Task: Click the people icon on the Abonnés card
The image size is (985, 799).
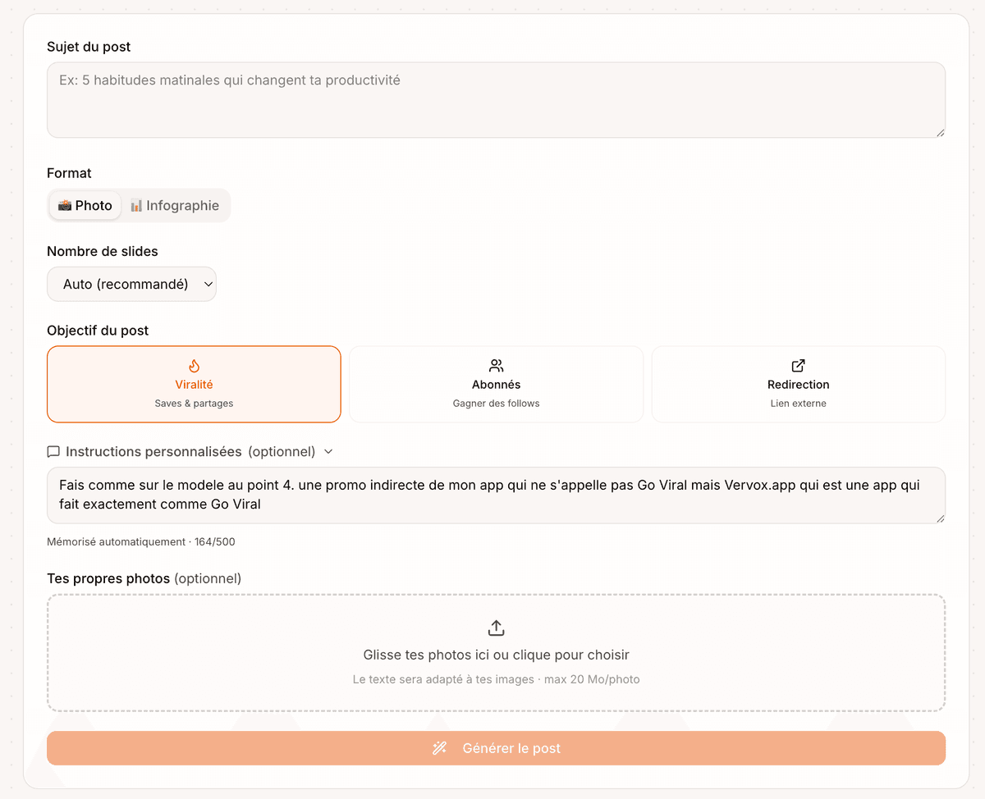Action: tap(496, 365)
